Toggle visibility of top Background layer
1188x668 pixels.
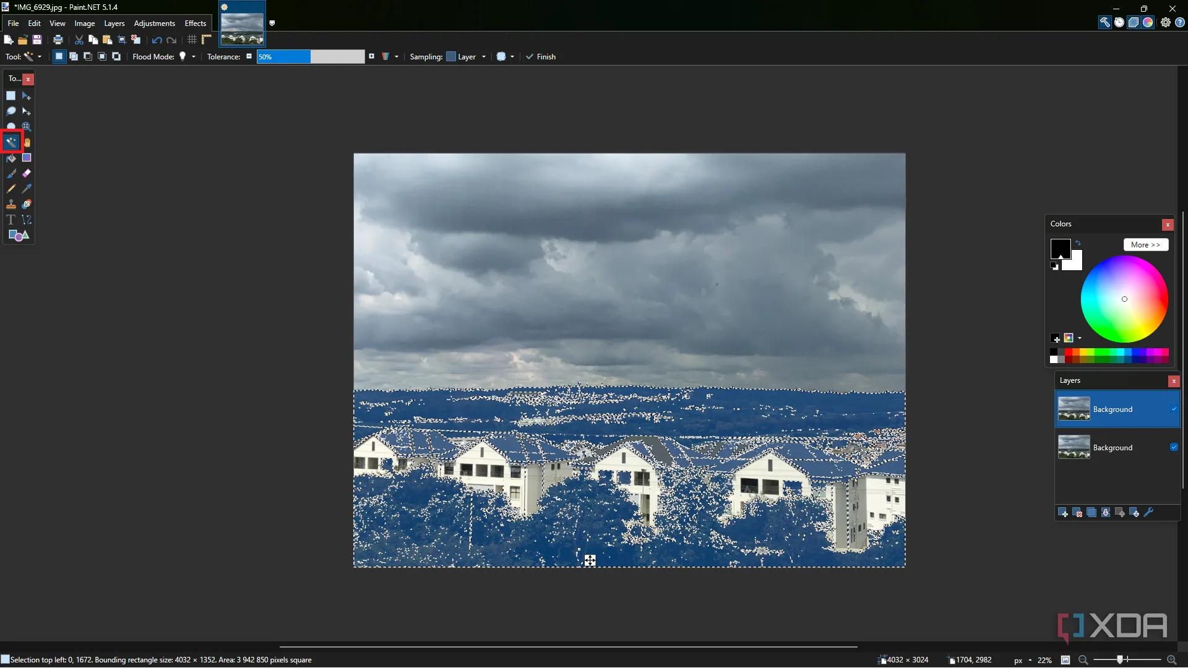click(1174, 409)
